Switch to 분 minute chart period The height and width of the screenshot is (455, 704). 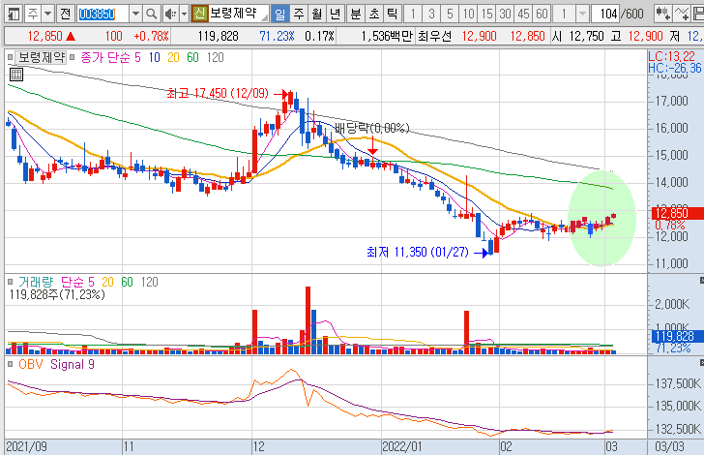pyautogui.click(x=356, y=15)
